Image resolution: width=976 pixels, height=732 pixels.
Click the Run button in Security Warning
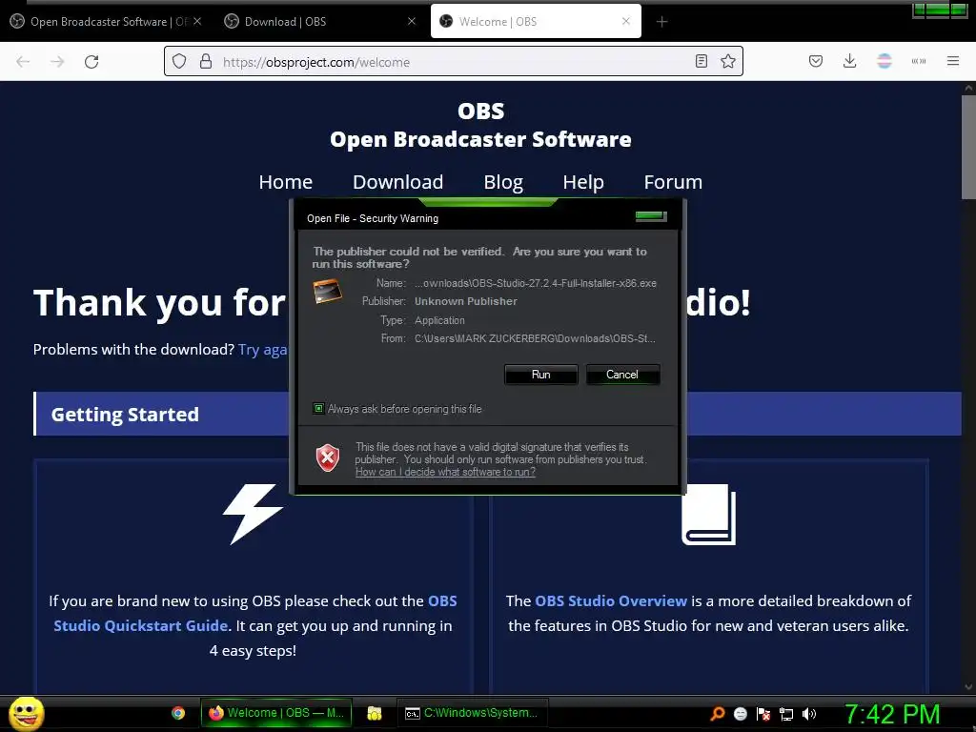click(541, 375)
